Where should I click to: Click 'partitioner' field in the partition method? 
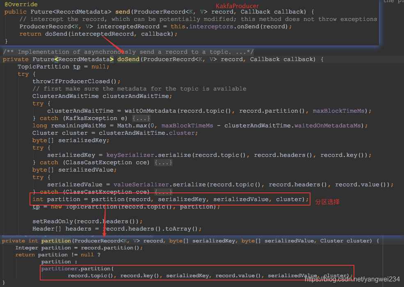tap(59, 269)
